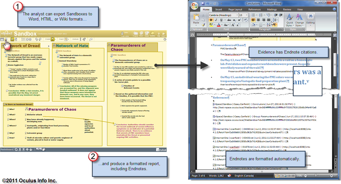Click the Office button in Word
341x184 pixels.
pyautogui.click(x=195, y=6)
